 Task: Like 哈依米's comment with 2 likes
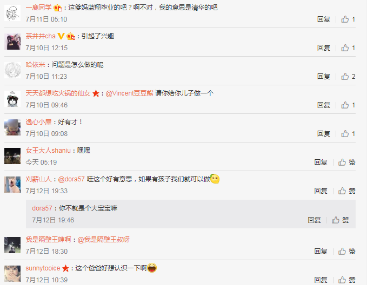(348, 77)
